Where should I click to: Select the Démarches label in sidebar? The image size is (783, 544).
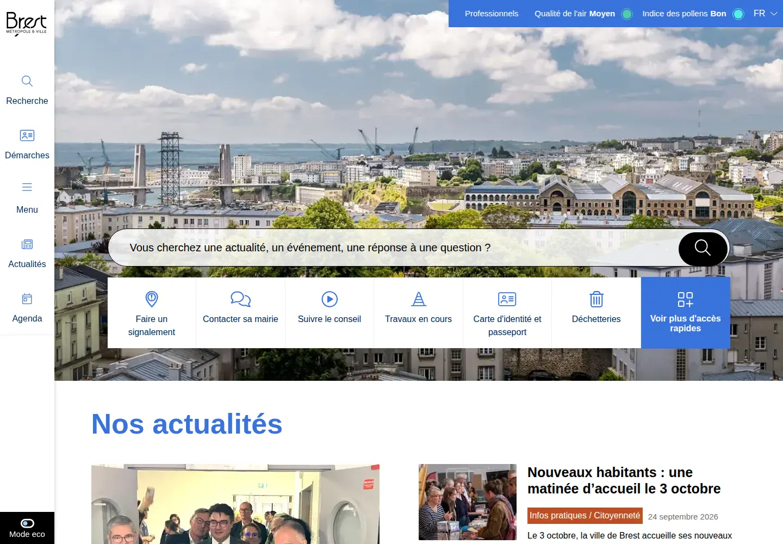(x=27, y=155)
